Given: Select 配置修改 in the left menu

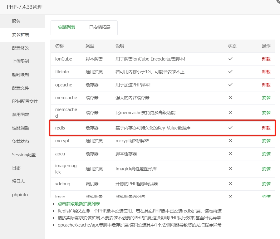Looking at the screenshot, I should tap(20, 48).
